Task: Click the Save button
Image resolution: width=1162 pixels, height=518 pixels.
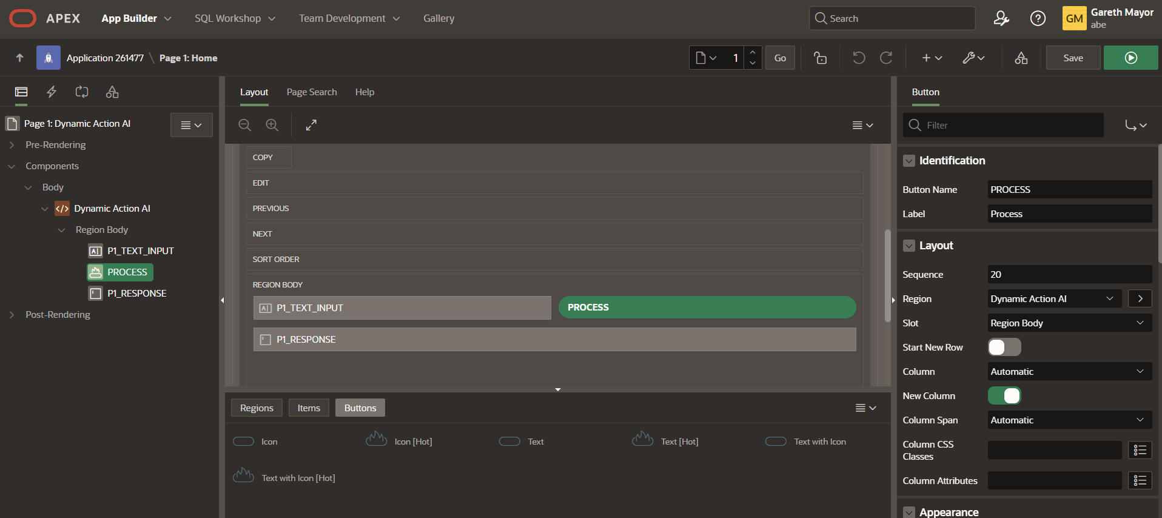Action: point(1073,58)
